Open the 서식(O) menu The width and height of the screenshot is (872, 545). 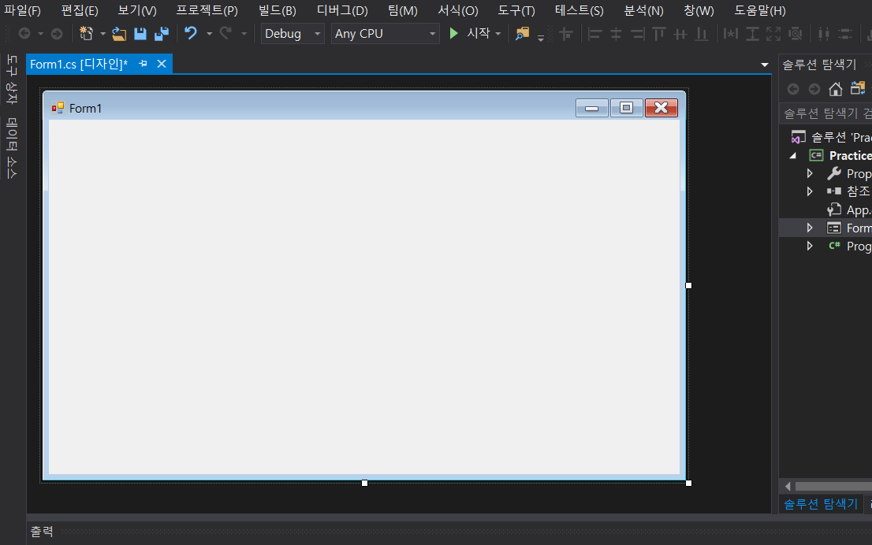pyautogui.click(x=458, y=10)
